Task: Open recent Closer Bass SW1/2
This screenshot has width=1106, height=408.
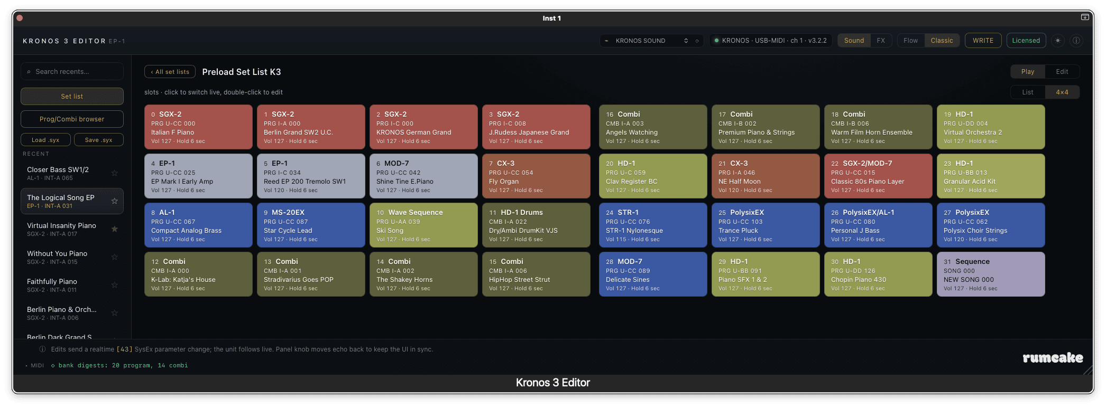Action: [x=72, y=173]
